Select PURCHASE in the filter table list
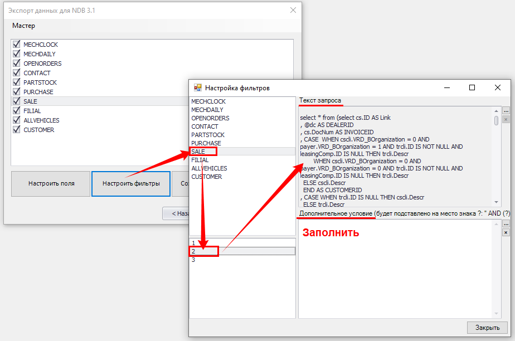 pyautogui.click(x=206, y=143)
